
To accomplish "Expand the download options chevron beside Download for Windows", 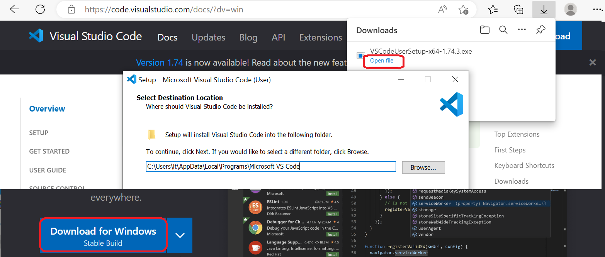I will 180,235.
